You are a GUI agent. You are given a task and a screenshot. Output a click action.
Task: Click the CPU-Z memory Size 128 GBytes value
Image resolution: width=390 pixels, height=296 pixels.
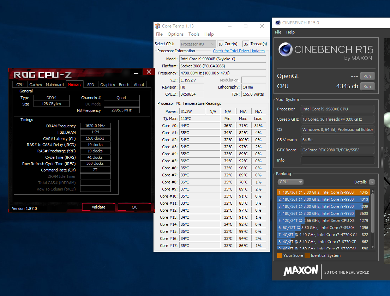tap(52, 104)
